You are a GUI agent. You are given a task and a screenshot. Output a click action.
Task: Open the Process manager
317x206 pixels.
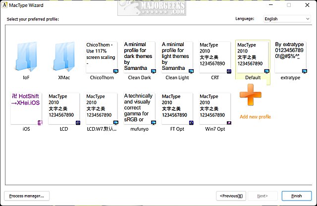click(x=27, y=196)
